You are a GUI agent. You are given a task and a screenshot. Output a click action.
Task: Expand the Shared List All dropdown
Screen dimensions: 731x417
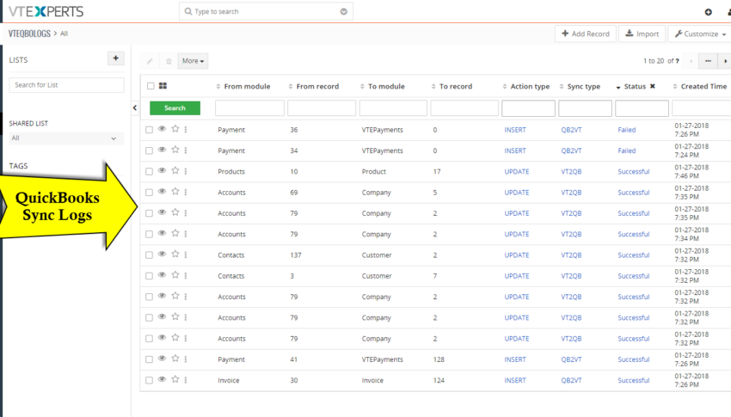(66, 138)
